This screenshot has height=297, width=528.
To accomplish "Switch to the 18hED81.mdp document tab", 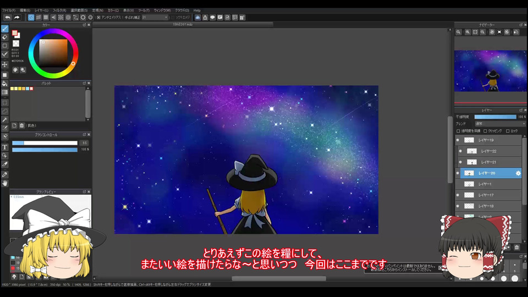I will point(183,25).
